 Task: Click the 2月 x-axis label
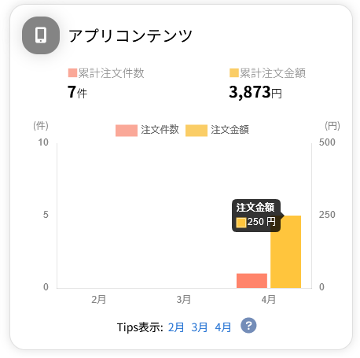[x=99, y=299]
